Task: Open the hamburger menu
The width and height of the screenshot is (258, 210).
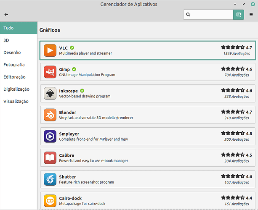Action: pos(251,15)
